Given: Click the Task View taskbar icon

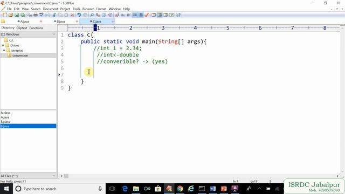Looking at the screenshot, I should click(112, 189).
